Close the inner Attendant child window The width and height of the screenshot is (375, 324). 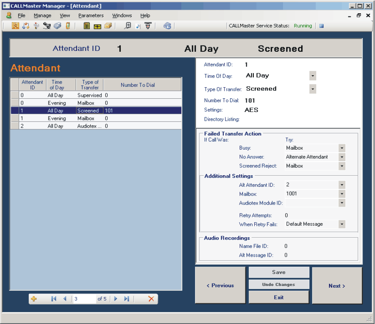[368, 15]
